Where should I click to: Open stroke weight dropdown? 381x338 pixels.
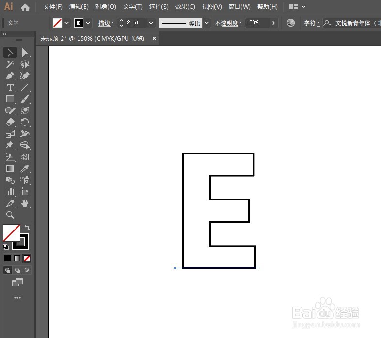point(151,23)
